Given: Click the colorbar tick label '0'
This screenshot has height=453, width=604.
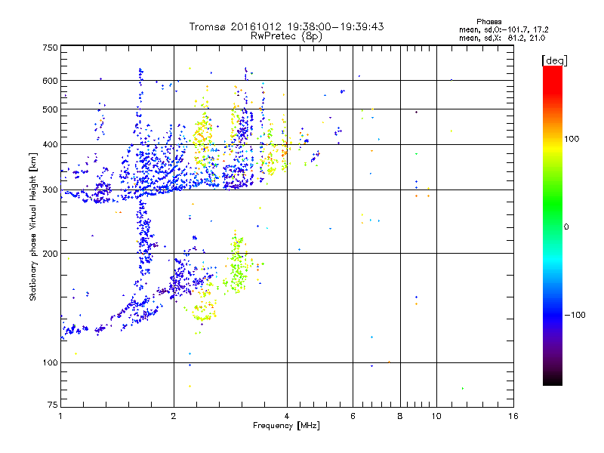Looking at the screenshot, I should coord(566,227).
